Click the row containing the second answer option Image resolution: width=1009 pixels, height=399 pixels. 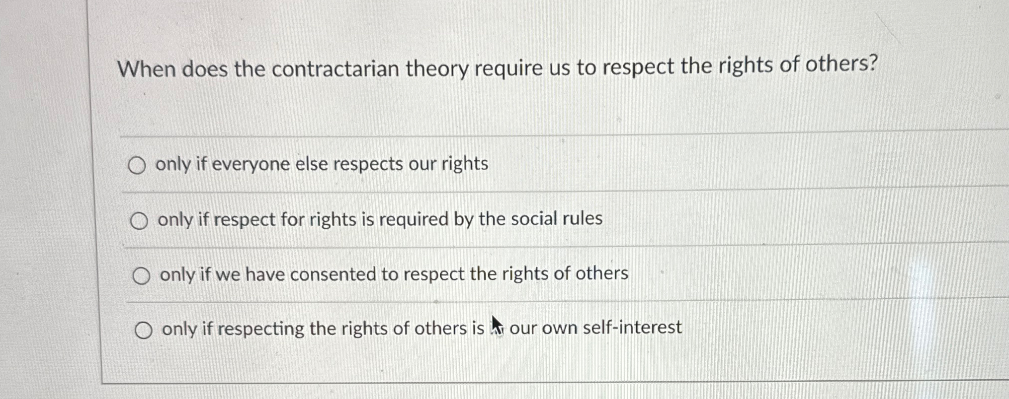click(x=447, y=220)
